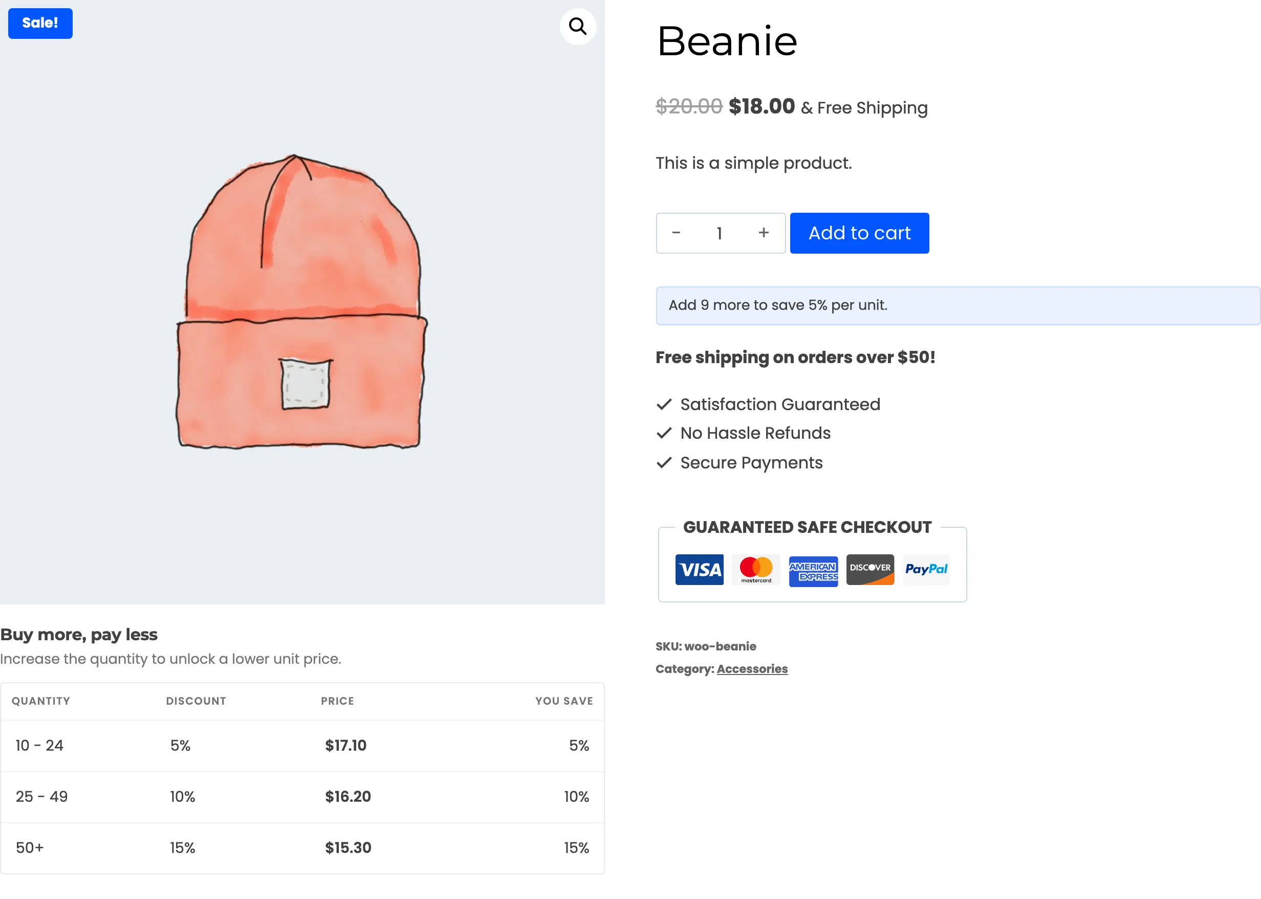
Task: Click the GUARANTEED SAFE CHECKOUT heading
Action: (807, 527)
